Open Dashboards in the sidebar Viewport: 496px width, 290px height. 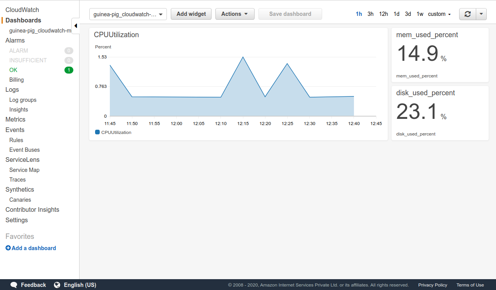point(23,20)
